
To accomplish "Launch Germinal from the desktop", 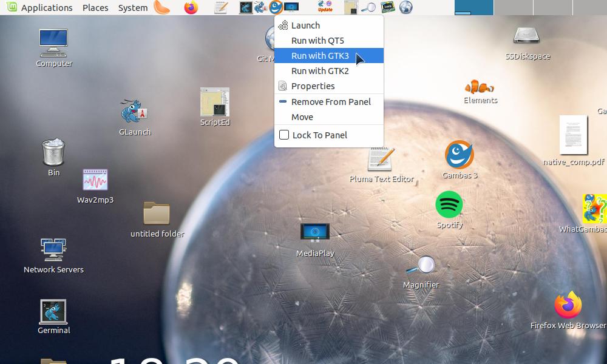I will (x=53, y=312).
